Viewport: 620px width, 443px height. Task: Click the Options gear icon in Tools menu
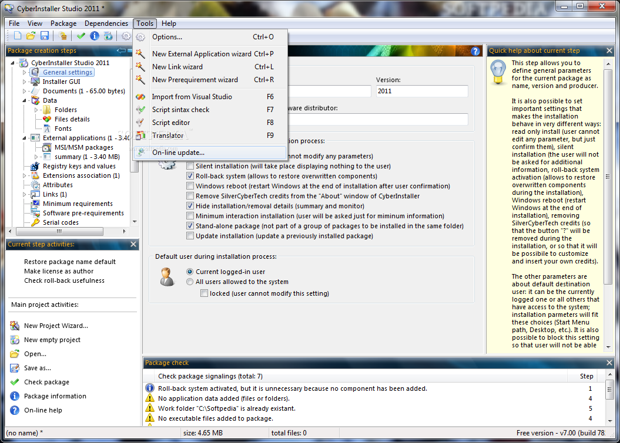tap(140, 37)
